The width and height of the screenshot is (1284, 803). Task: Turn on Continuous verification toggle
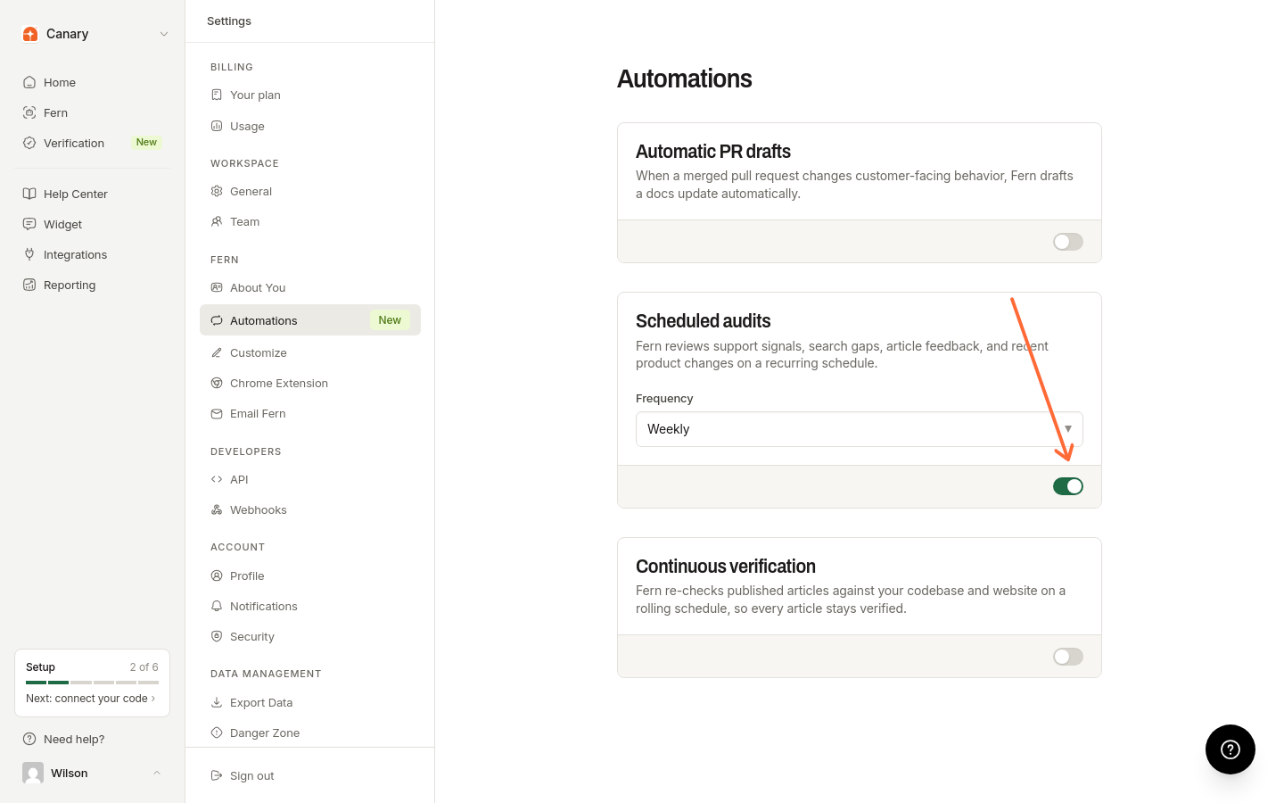click(1068, 657)
